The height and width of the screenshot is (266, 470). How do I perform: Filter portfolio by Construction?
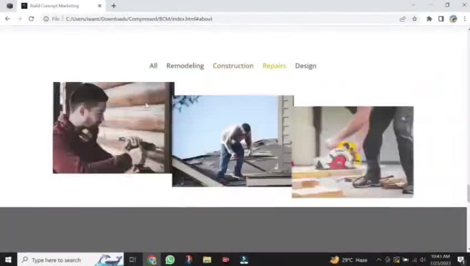[x=233, y=66]
